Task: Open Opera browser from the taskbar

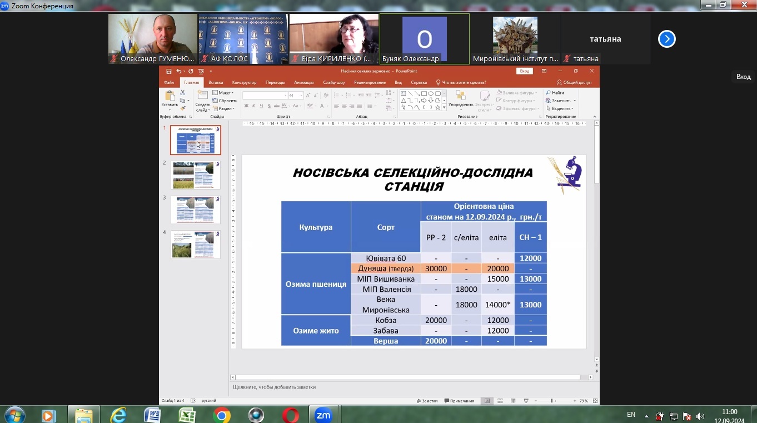Action: (290, 415)
